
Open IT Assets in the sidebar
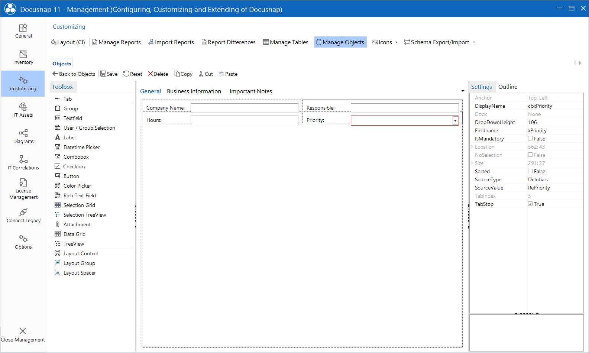[x=23, y=110]
